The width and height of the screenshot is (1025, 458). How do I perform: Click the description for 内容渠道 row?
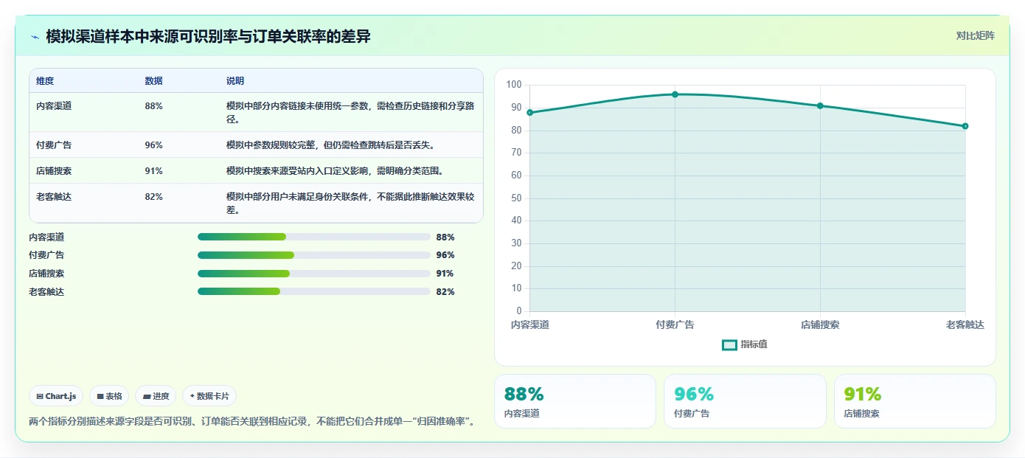point(350,112)
